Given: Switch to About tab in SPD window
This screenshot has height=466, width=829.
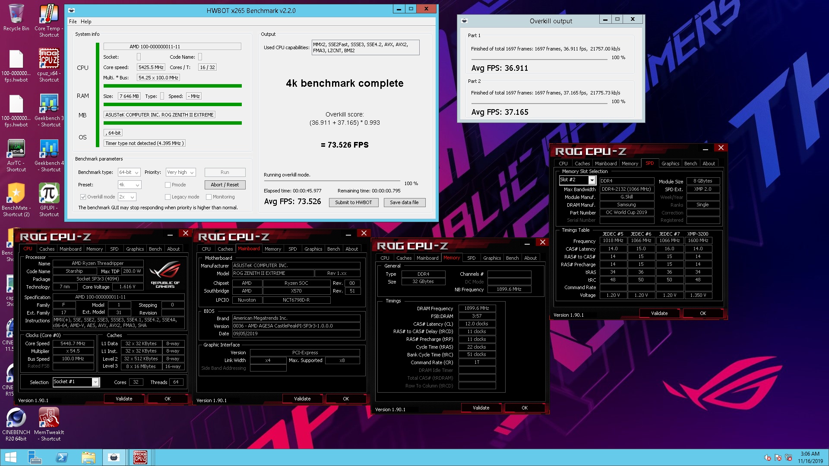Looking at the screenshot, I should [x=709, y=164].
